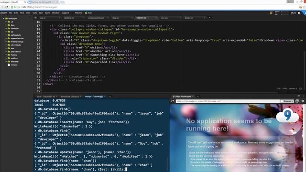Click the green Run button
Image resolution: width=306 pixels, height=172 pixels.
pos(88,13)
